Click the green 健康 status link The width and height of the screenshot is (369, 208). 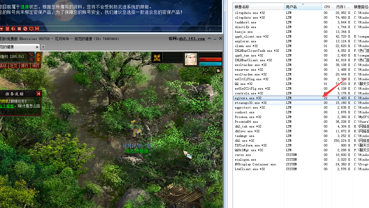25,7
